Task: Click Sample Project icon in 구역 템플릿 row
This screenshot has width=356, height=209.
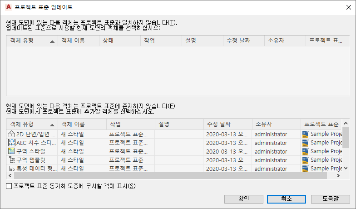Action: tap(305, 160)
